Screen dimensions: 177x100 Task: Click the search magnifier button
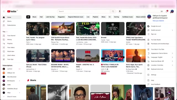tap(113, 11)
